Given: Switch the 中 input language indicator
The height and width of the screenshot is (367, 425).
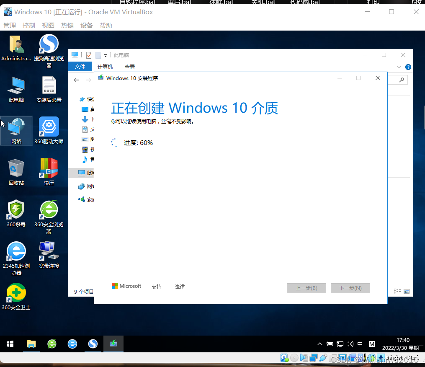Looking at the screenshot, I should 360,344.
